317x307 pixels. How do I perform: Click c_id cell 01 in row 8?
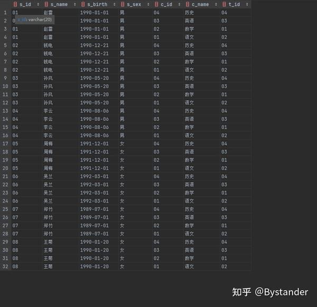[156, 70]
